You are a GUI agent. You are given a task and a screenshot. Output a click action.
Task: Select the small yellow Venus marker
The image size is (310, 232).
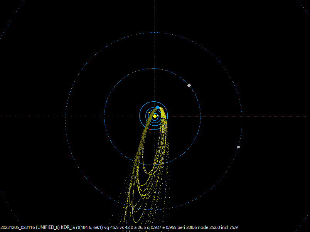[149, 113]
